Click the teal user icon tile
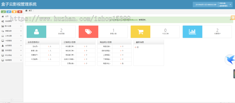The image size is (235, 103). coord(36,32)
